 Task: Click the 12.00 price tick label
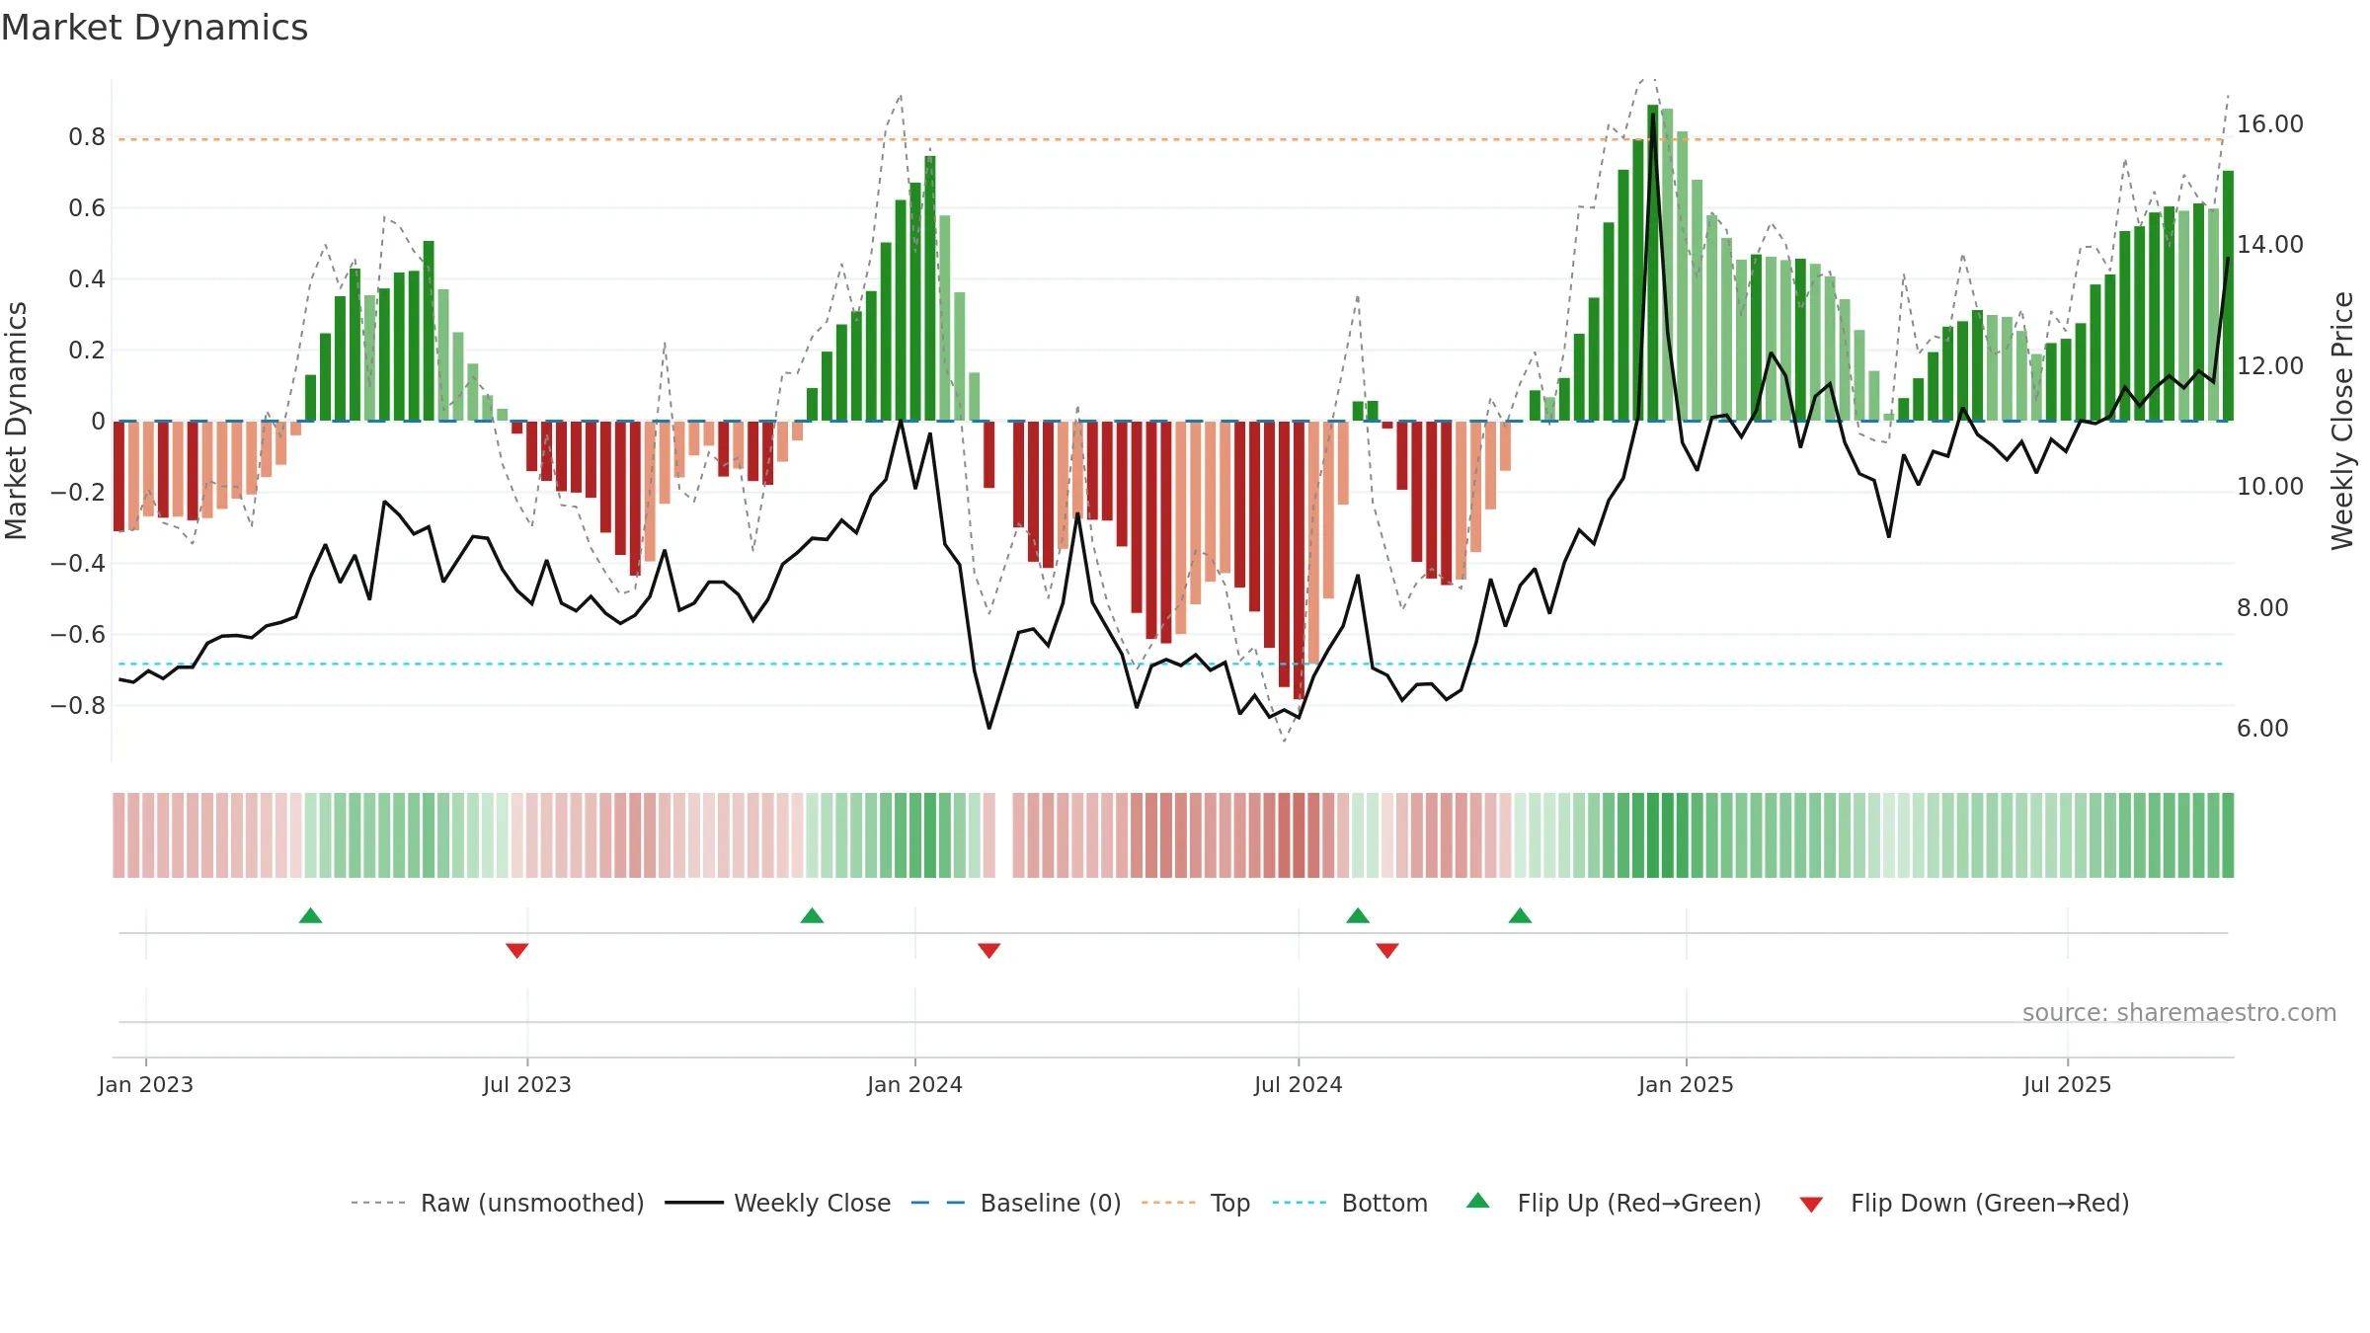tap(2269, 366)
